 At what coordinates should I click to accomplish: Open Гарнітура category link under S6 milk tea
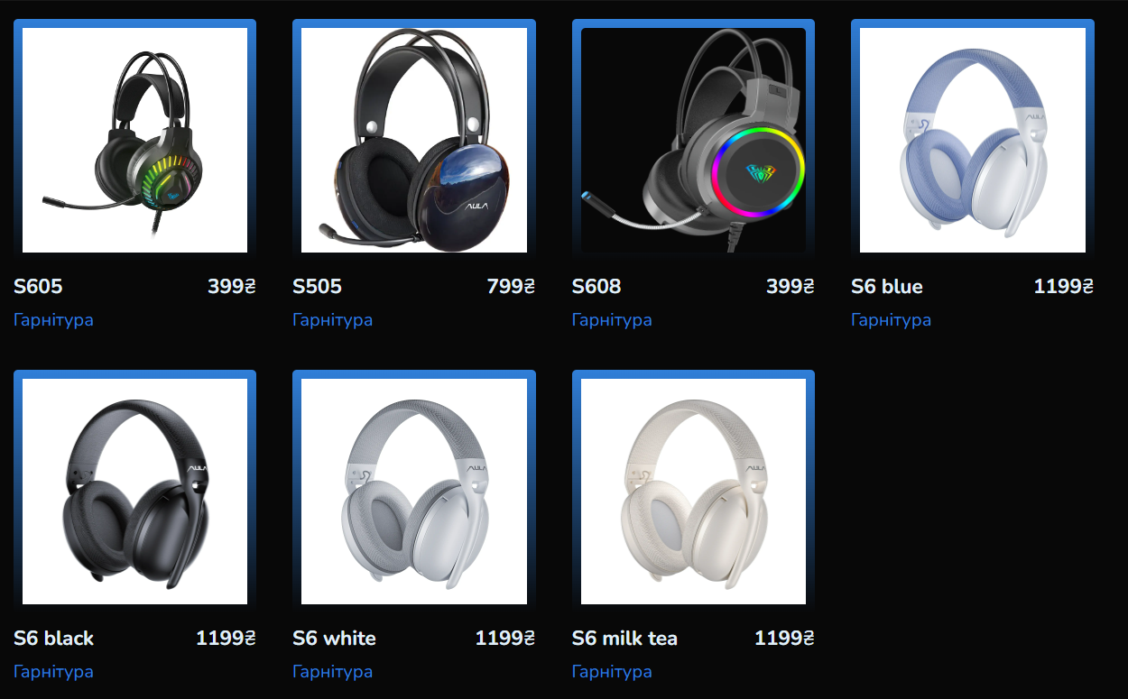pos(612,672)
